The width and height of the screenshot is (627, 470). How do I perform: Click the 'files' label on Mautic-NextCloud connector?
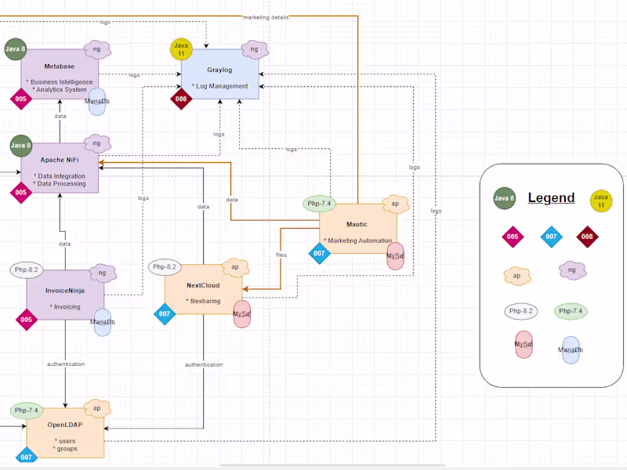(281, 255)
